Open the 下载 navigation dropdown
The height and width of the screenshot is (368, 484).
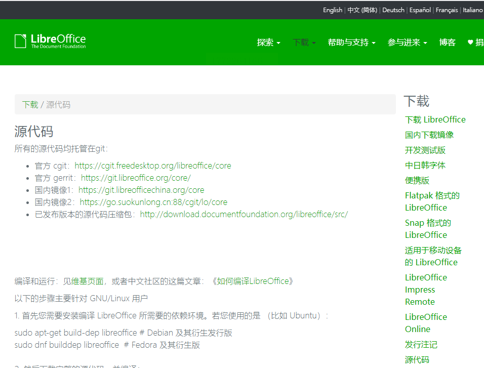point(304,43)
